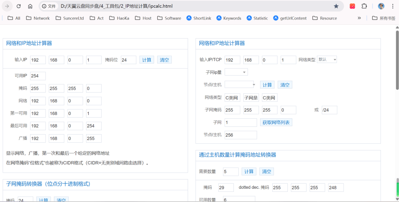Click the red extension icon in toolbar
The height and width of the screenshot is (202, 399).
pyautogui.click(x=352, y=6)
